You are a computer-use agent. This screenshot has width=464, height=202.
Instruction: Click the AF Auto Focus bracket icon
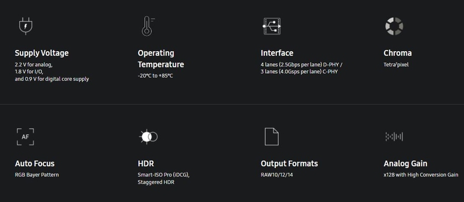pos(25,137)
